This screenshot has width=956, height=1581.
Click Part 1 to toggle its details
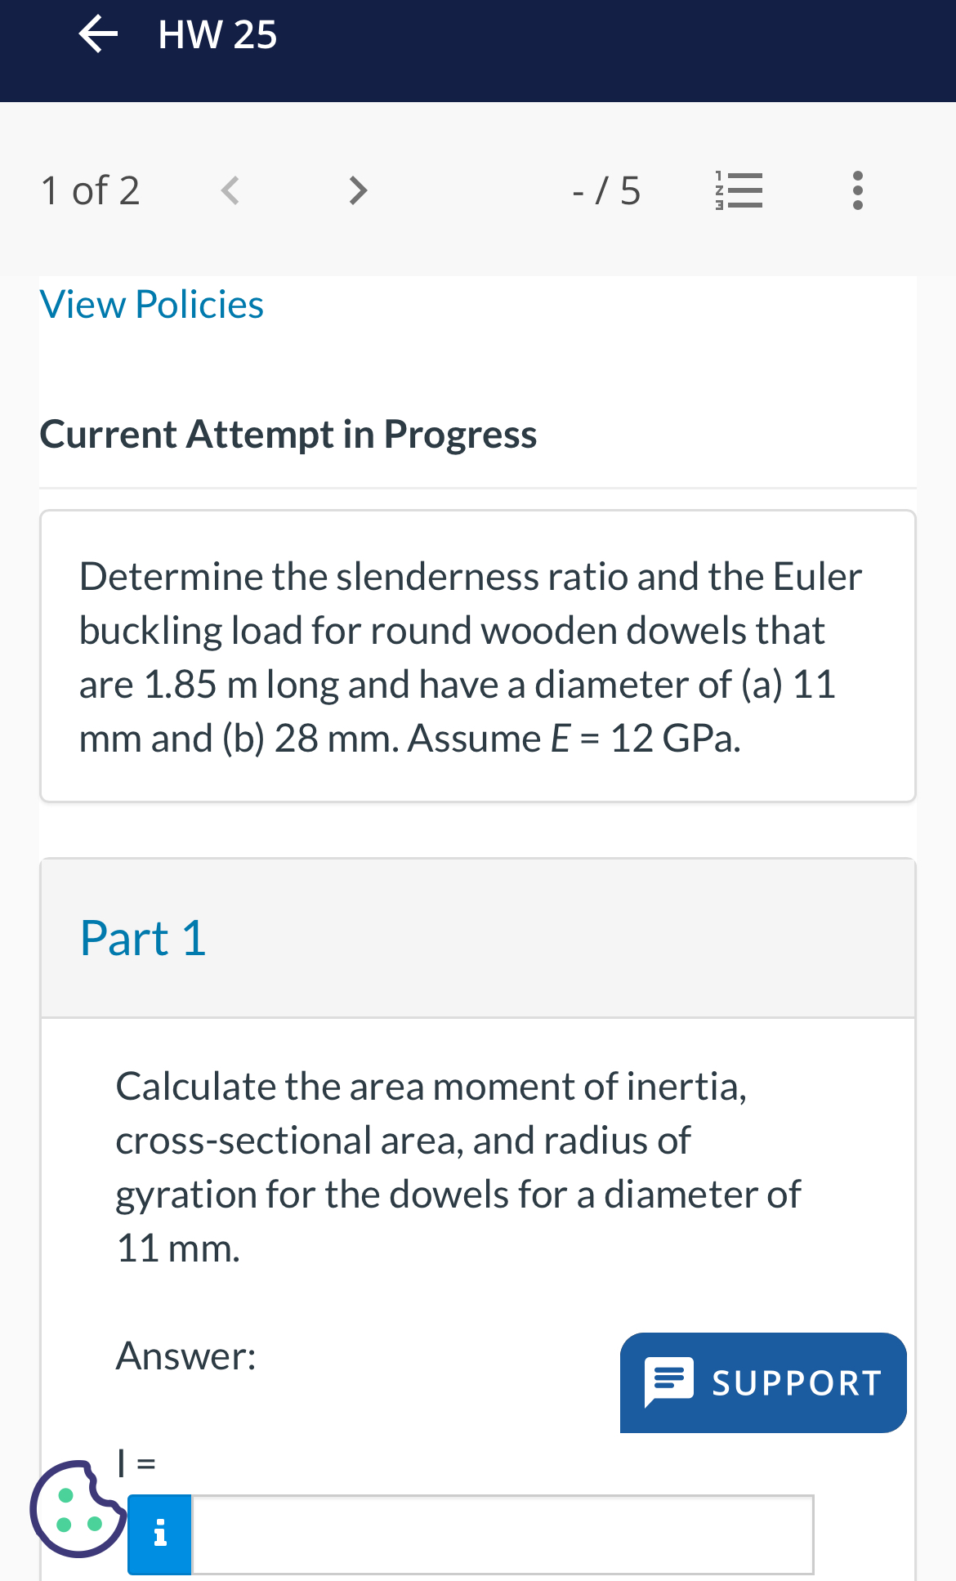143,937
